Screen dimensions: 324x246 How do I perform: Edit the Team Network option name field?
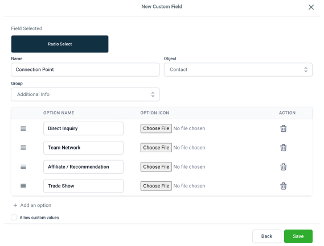[x=83, y=148]
